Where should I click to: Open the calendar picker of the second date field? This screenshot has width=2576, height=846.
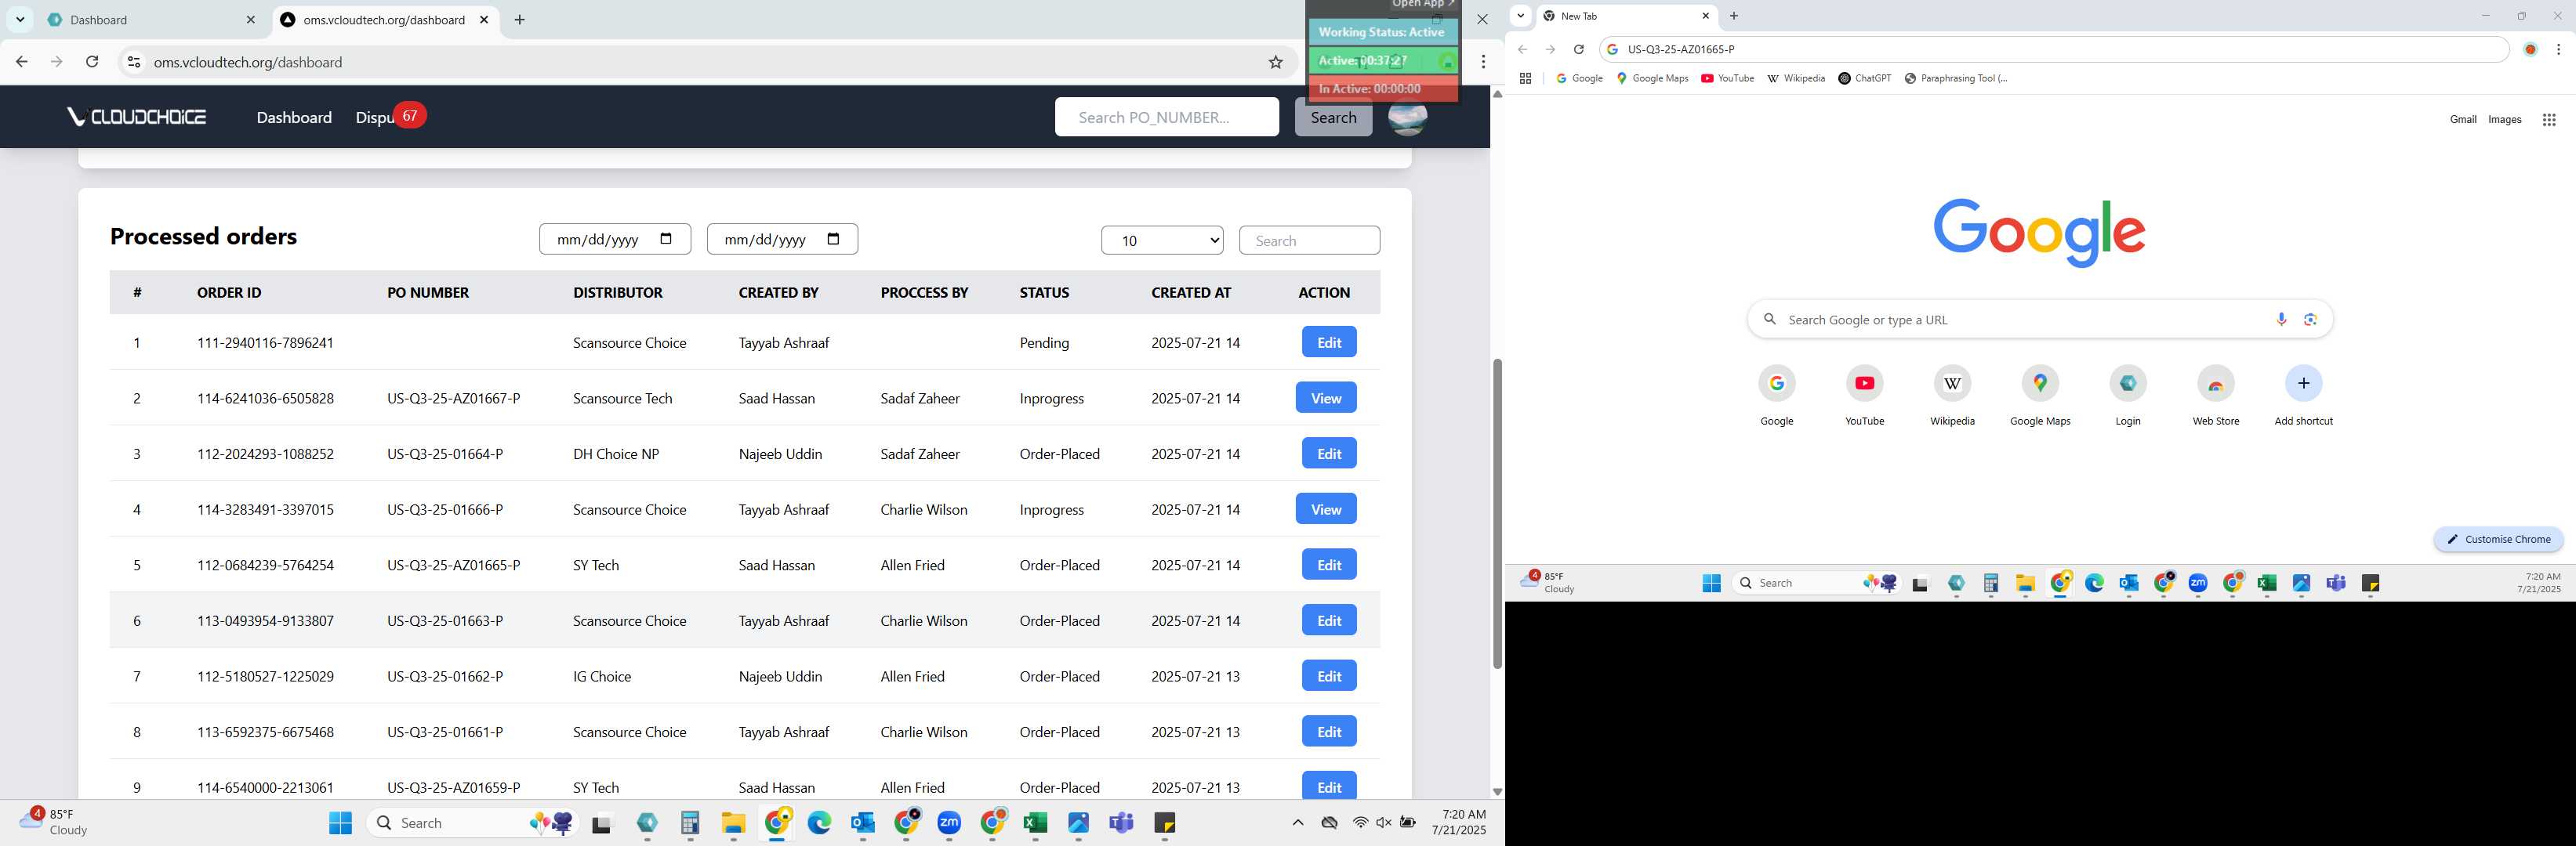pyautogui.click(x=834, y=239)
